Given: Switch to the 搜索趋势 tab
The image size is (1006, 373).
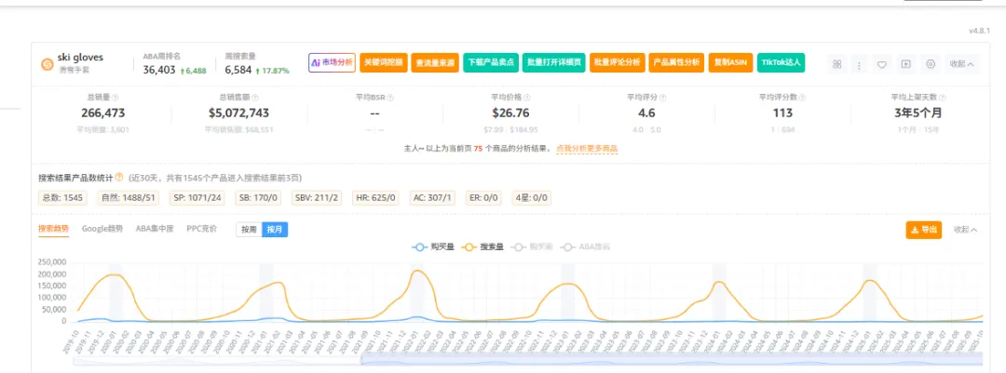Looking at the screenshot, I should point(53,229).
